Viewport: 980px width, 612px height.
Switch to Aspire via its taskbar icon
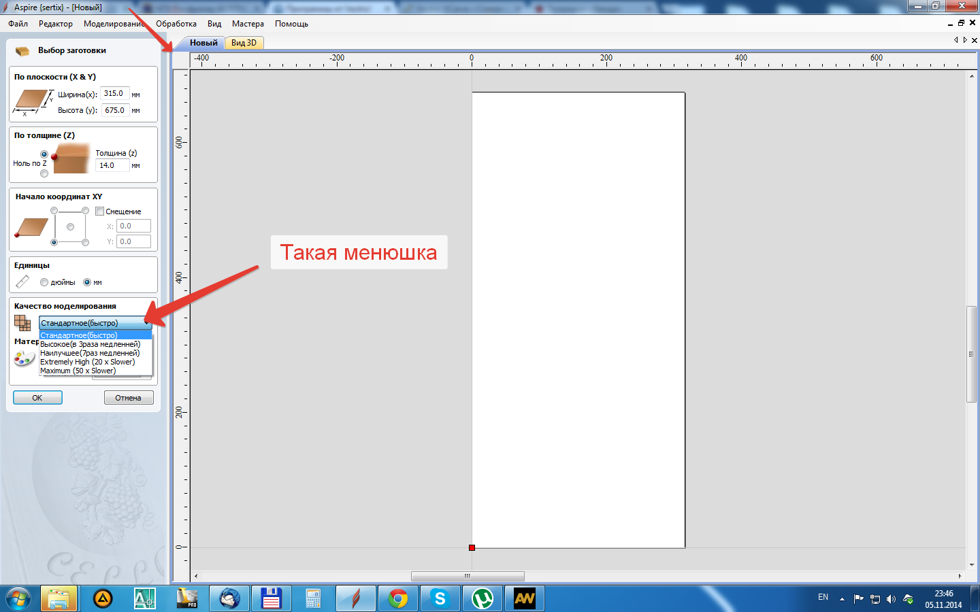coord(355,598)
